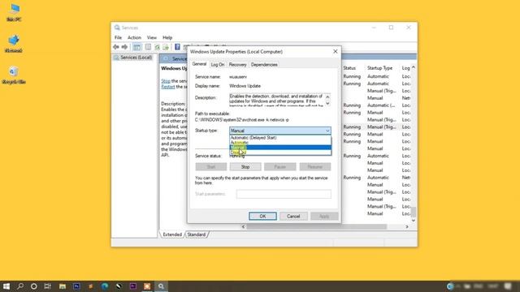Close Windows Update Properties dialog
This screenshot has height=292, width=520.
336,52
